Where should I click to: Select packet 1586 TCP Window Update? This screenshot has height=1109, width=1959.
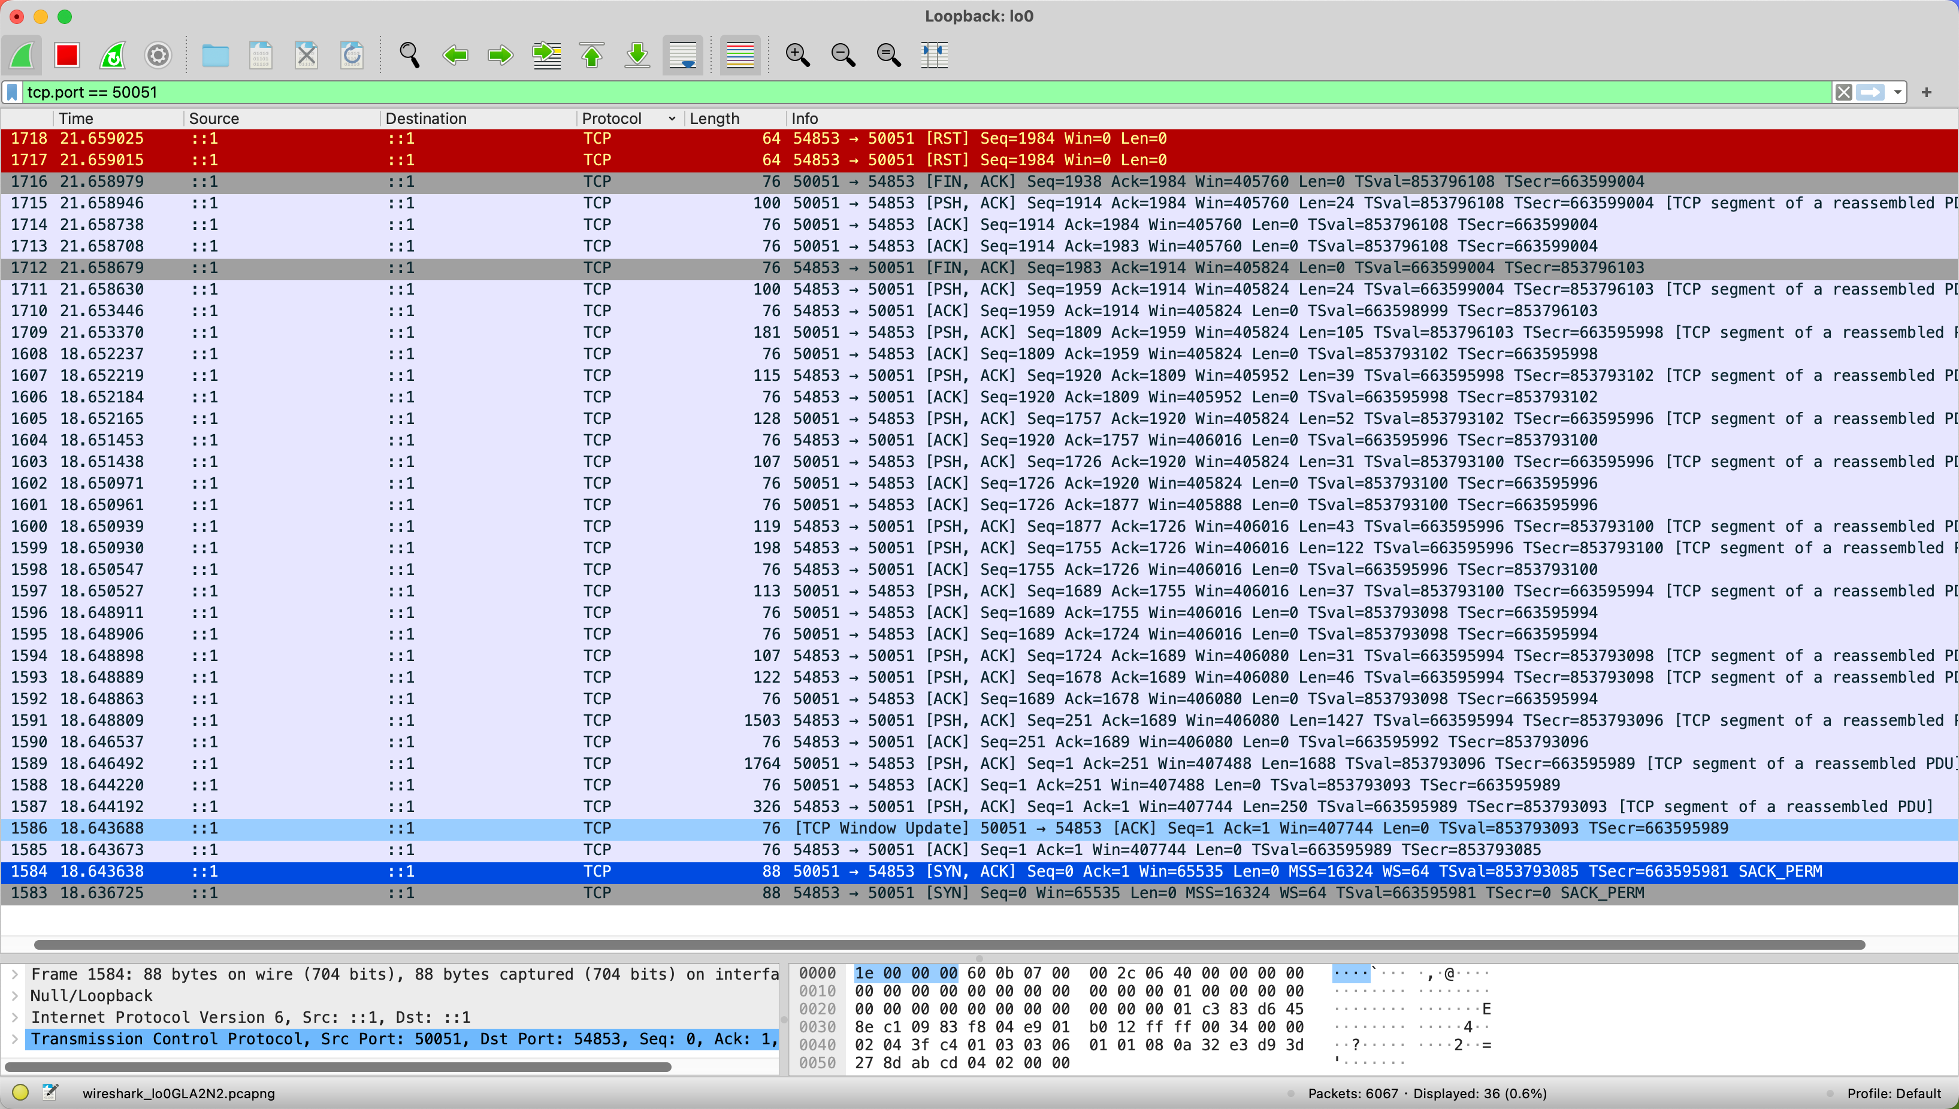[x=979, y=829]
